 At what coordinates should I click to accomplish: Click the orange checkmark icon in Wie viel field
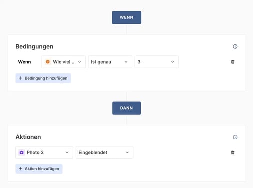48,62
